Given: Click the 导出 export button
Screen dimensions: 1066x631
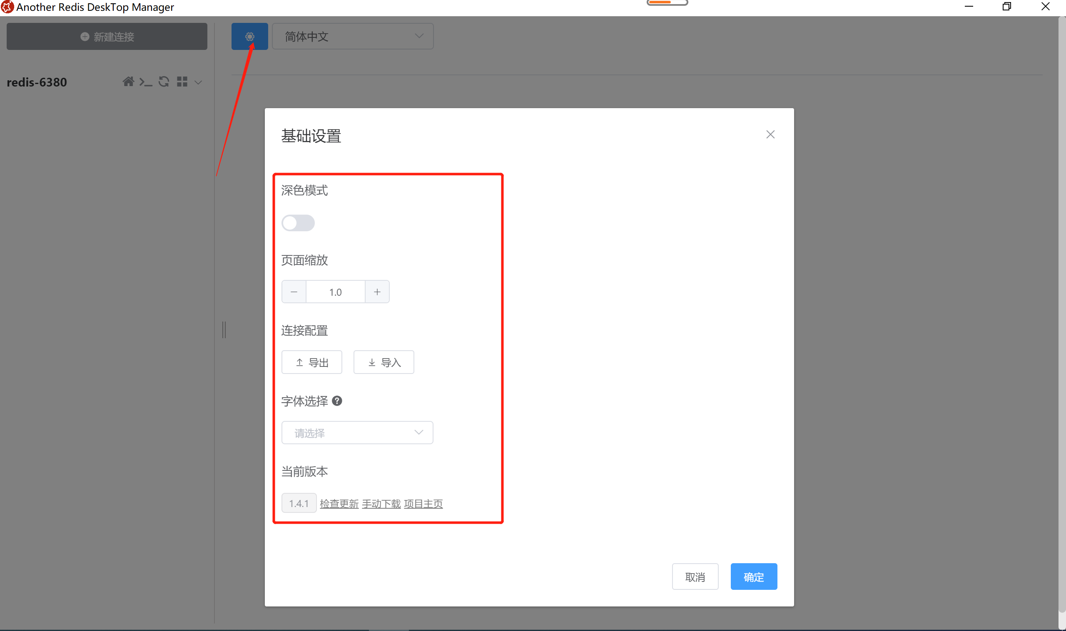Looking at the screenshot, I should [x=311, y=362].
